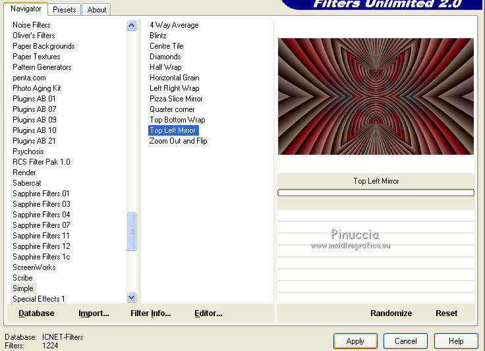
Task: Click the progress bar under Top Left Mirror
Action: pos(376,193)
